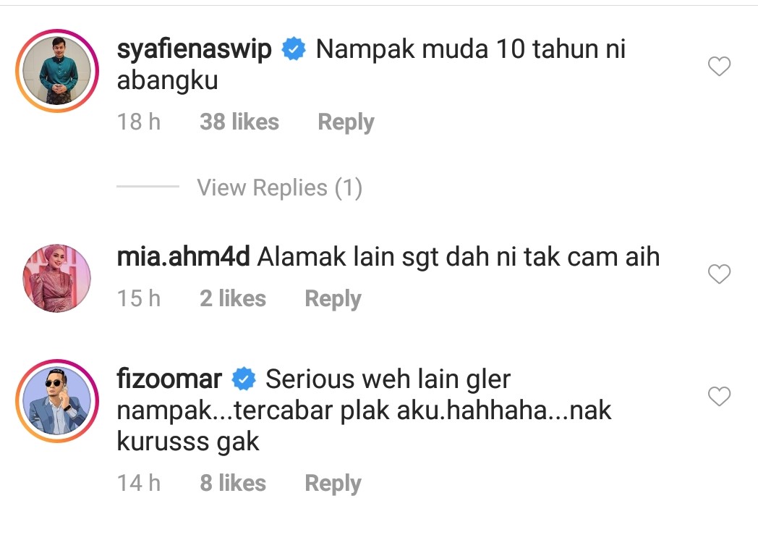Image resolution: width=758 pixels, height=535 pixels.
Task: Reply to mia.ahm4d's comment
Action: coord(333,298)
